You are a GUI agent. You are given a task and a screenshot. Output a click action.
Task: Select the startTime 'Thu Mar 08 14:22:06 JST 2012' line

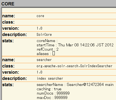coord(75,45)
